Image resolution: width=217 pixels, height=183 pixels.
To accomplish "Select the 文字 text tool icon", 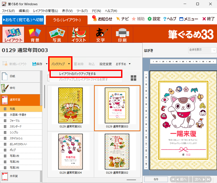I will [101, 35].
